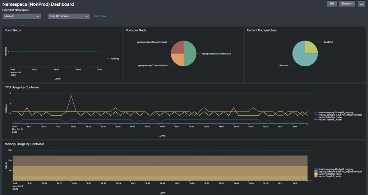Click docker-registry legend swatch in Memory Usage chart

tap(316, 169)
